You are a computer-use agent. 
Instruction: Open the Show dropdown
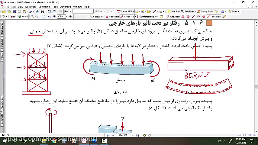[x=234, y=11]
